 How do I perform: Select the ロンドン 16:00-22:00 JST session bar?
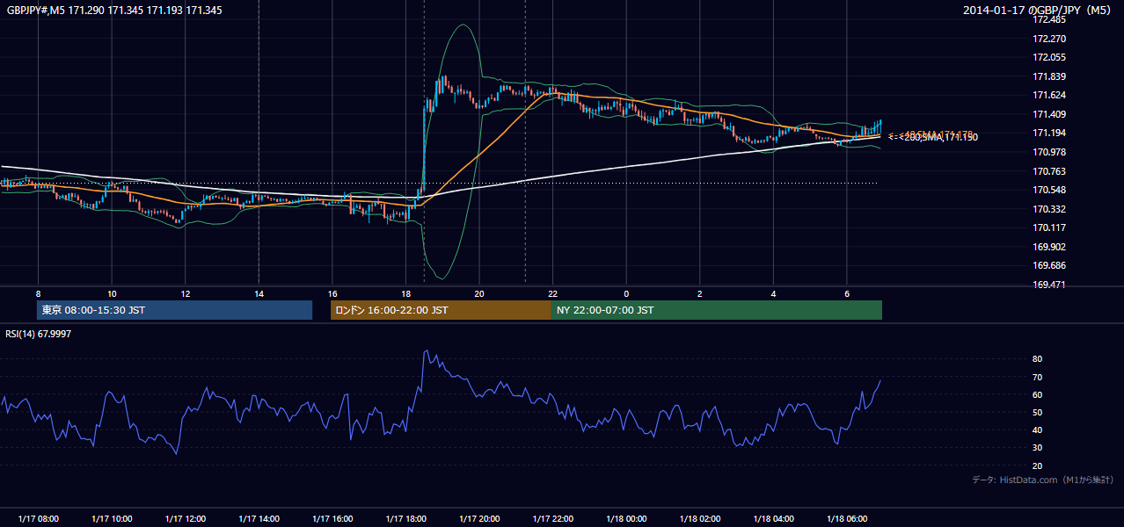[x=441, y=310]
